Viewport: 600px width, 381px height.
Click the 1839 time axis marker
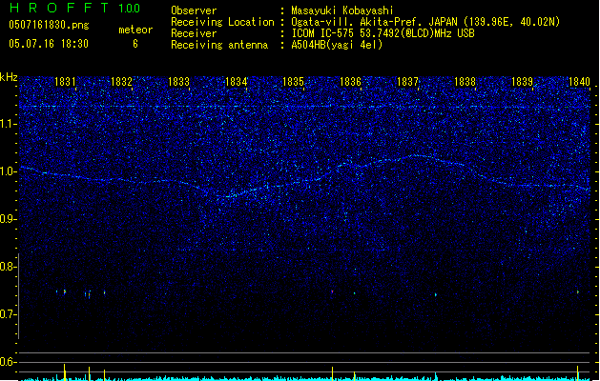tap(523, 82)
